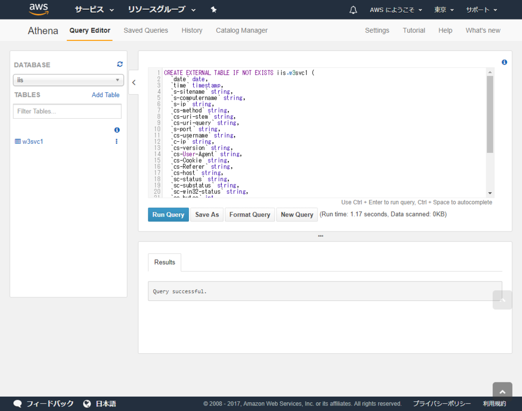522x411 pixels.
Task: Click the language globe icon
Action: pyautogui.click(x=87, y=404)
